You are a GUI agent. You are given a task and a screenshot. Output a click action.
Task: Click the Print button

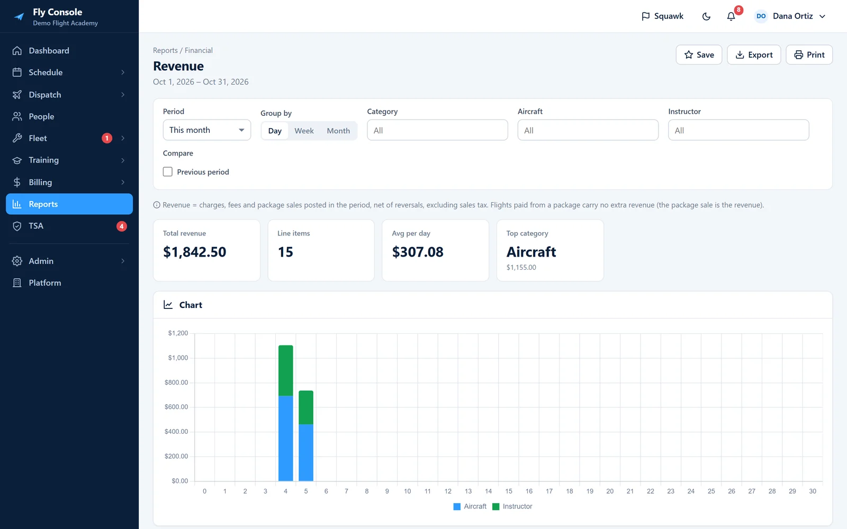tap(809, 55)
